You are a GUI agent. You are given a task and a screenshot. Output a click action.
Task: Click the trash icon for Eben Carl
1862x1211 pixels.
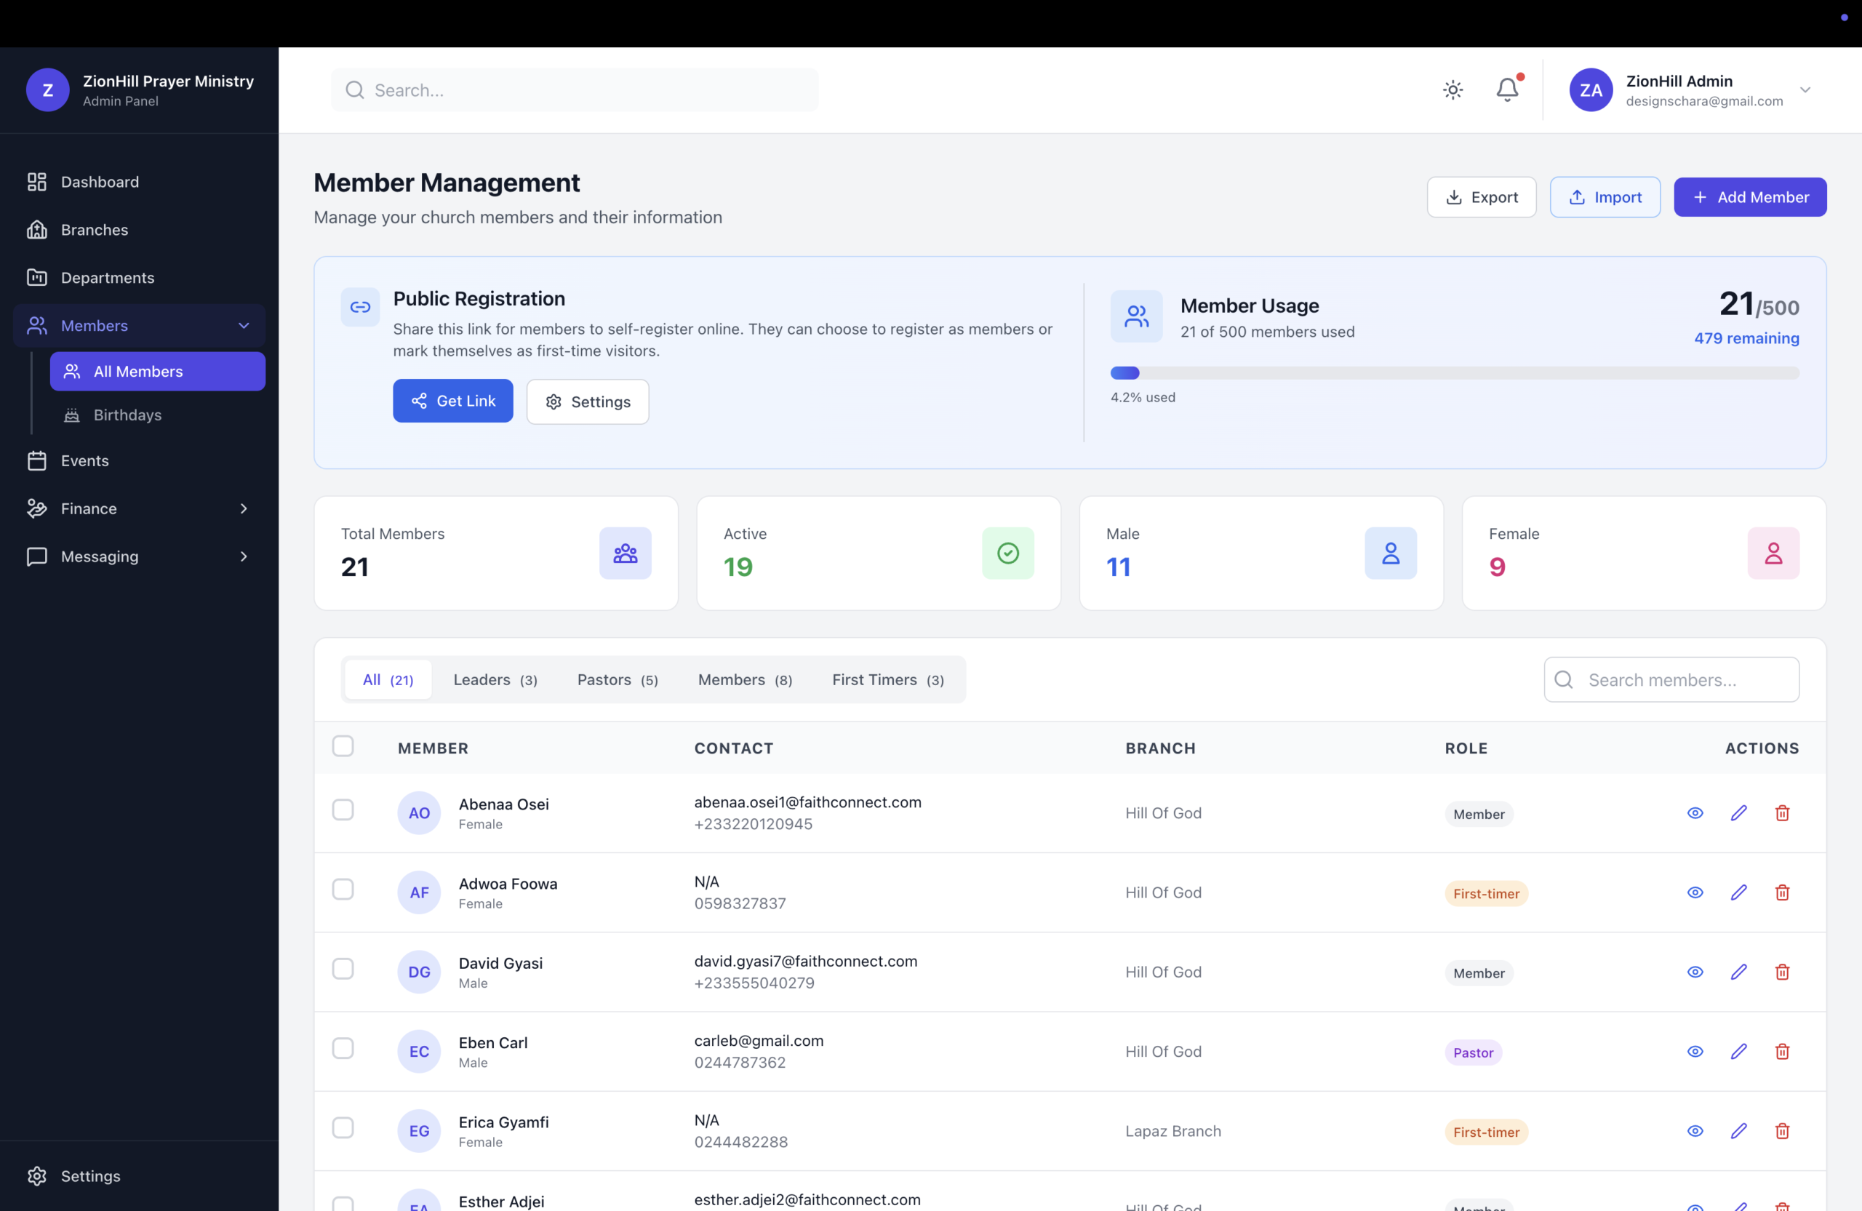point(1782,1052)
